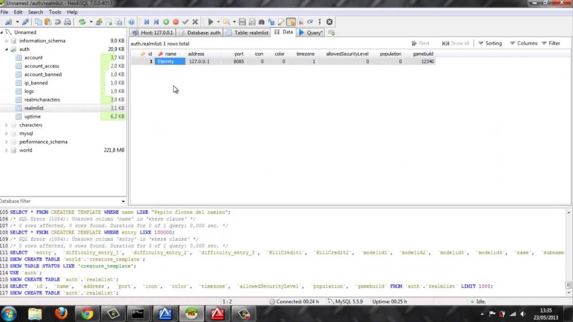This screenshot has height=322, width=573.
Task: Open the Edit menu
Action: 18,12
